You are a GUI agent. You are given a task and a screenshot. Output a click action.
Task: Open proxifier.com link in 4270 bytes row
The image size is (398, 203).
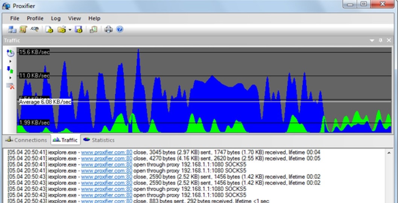(x=106, y=159)
